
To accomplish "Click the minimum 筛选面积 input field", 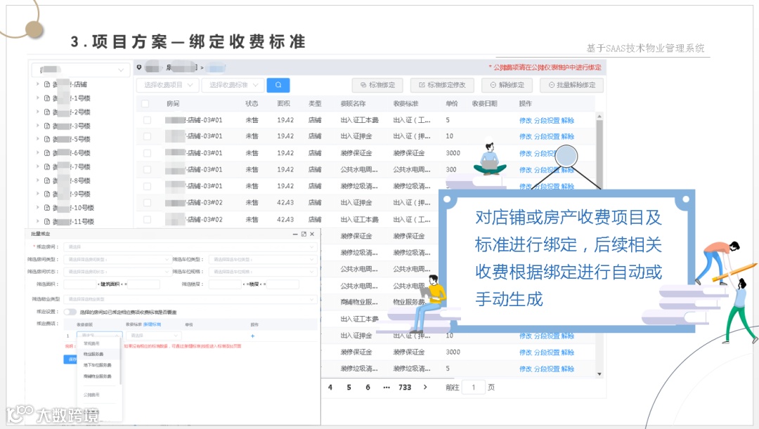I will click(x=80, y=284).
